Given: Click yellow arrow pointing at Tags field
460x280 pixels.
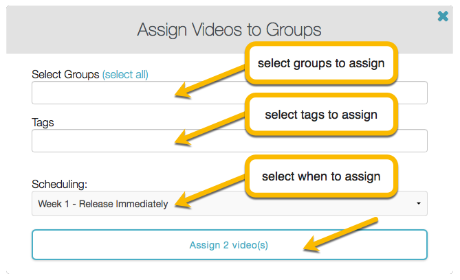Looking at the screenshot, I should pos(210,129).
